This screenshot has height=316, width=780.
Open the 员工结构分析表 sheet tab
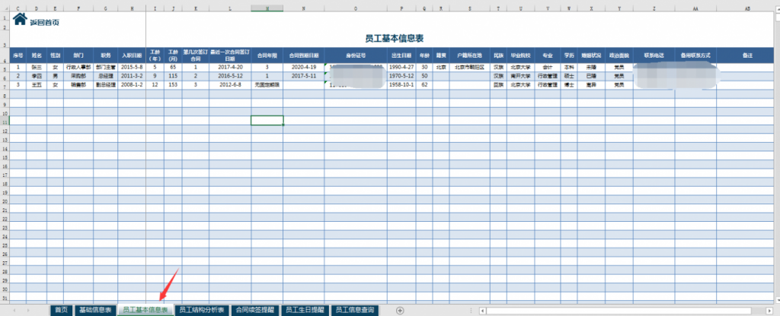[201, 310]
